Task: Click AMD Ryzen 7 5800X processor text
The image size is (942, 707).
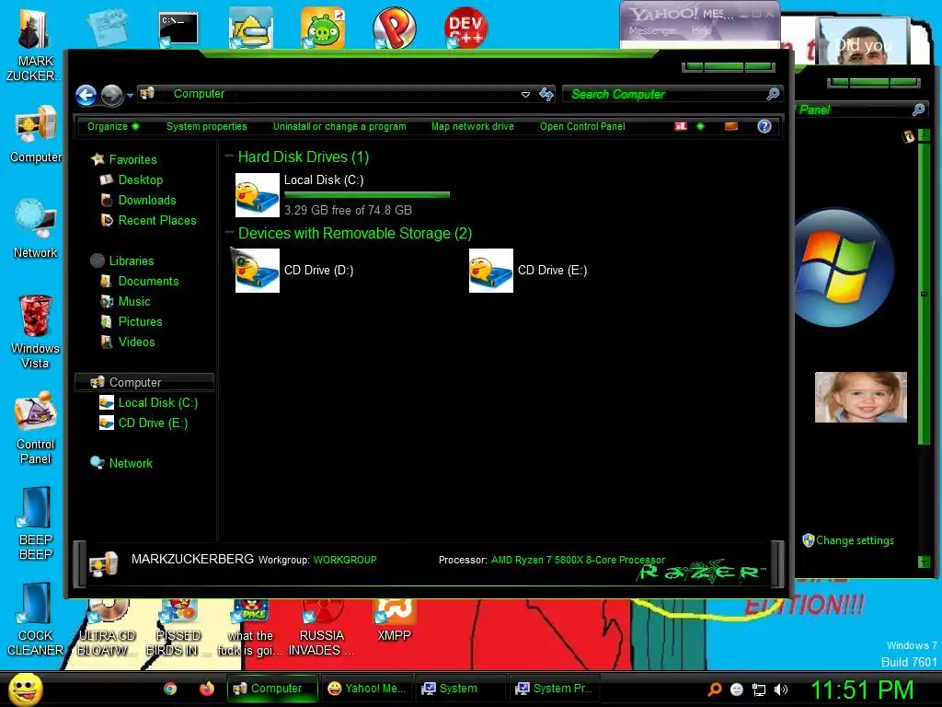Action: click(x=578, y=560)
